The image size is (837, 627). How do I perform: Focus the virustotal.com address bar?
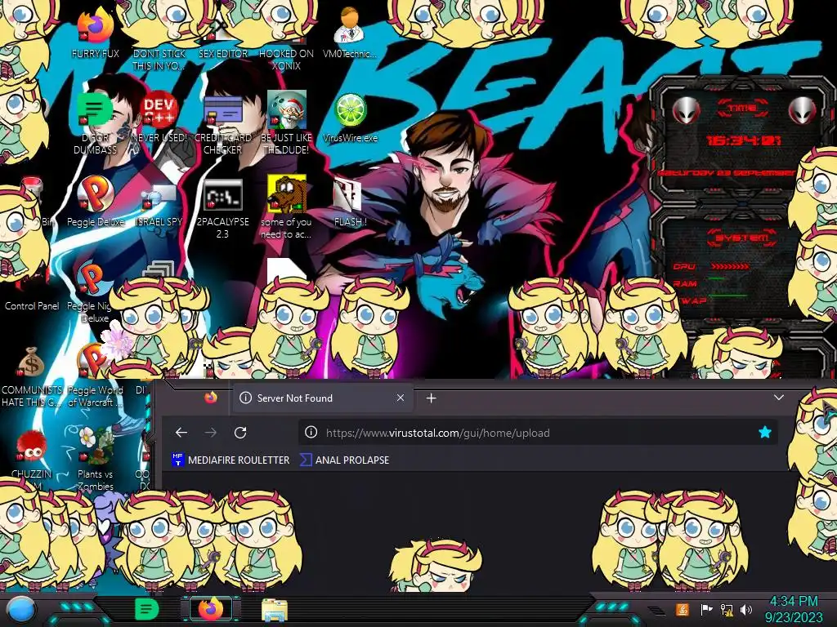(538, 433)
